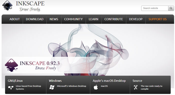This screenshot has width=175, height=95.
Task: Click the 'macOS' description text
Action: coord(104,86)
